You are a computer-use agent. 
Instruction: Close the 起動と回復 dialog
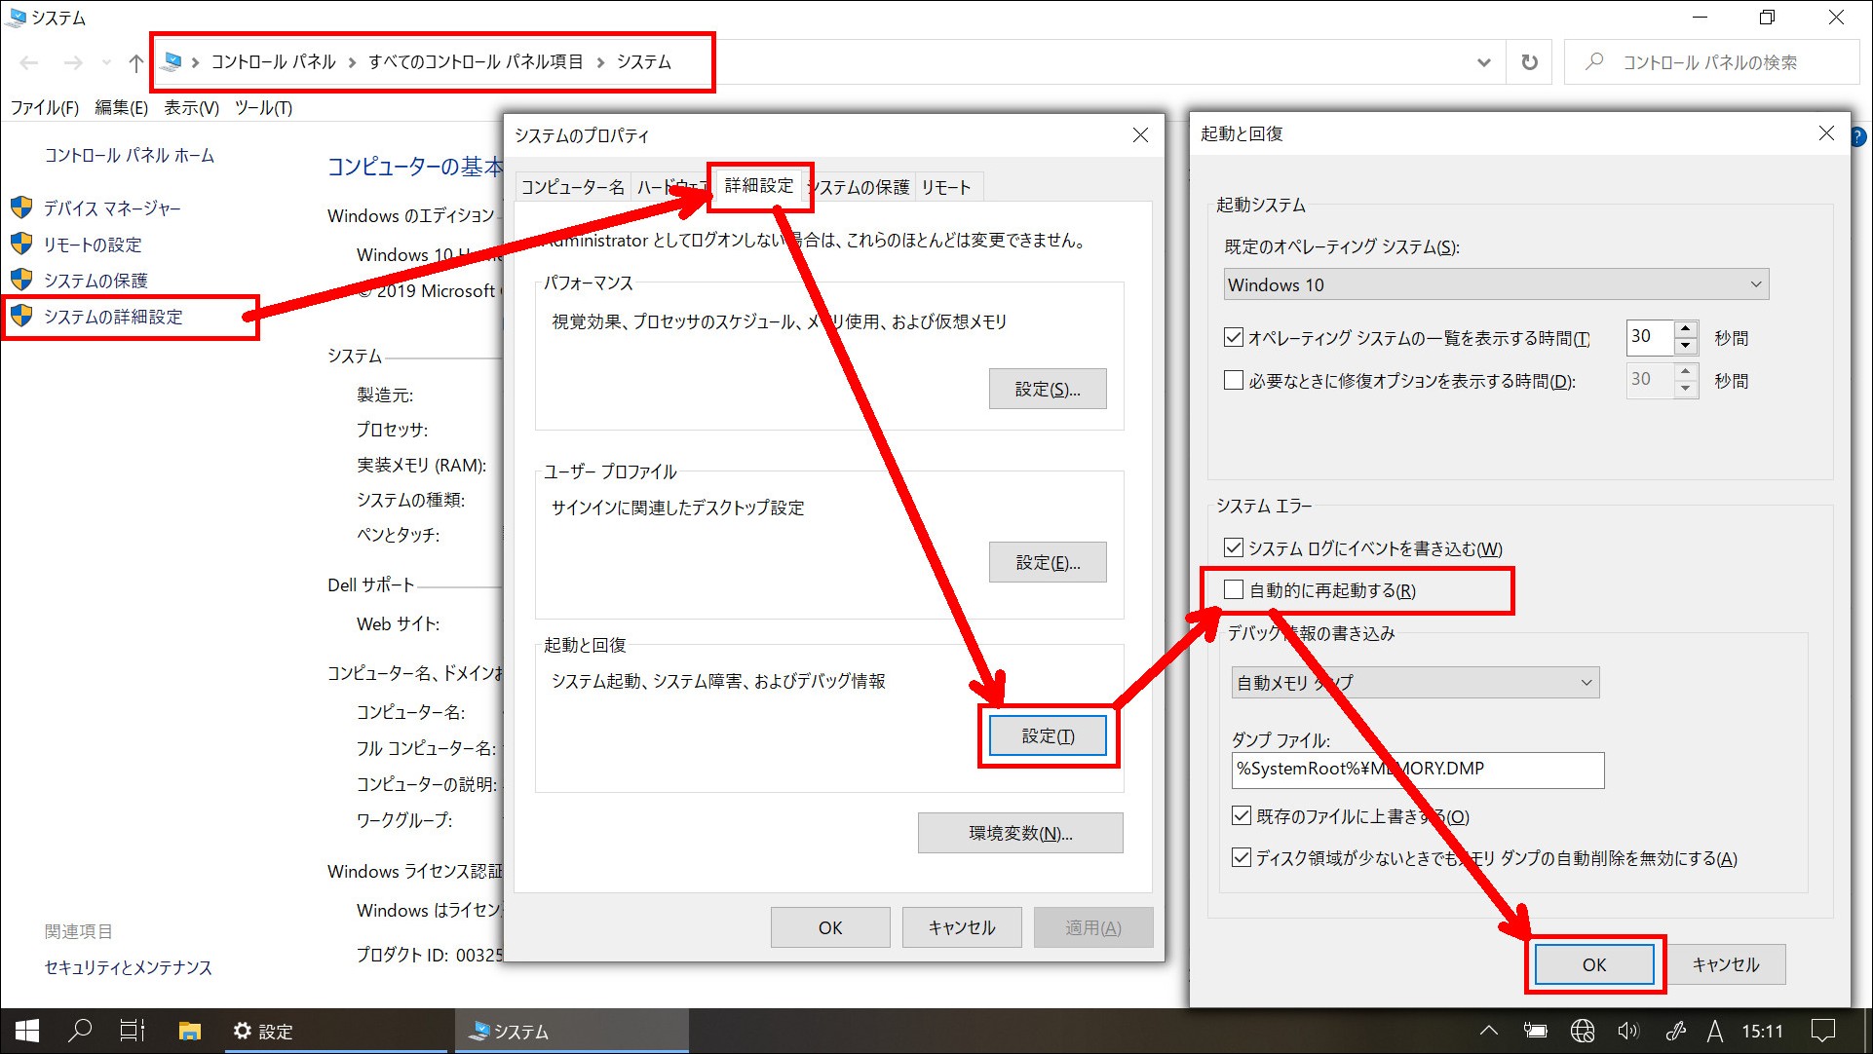(x=1826, y=134)
